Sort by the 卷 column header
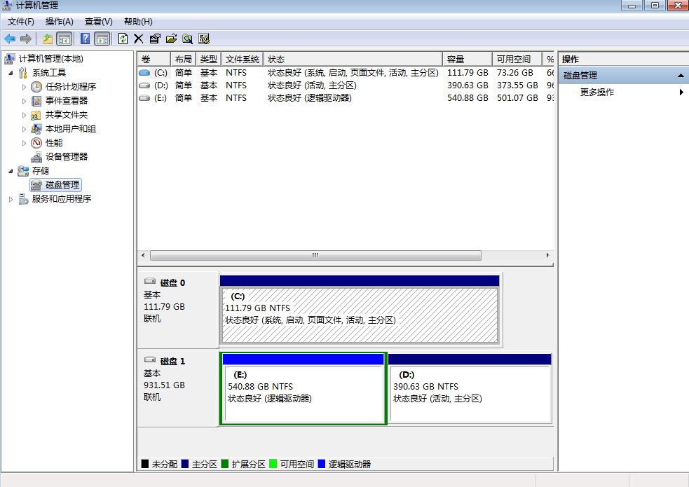The width and height of the screenshot is (689, 487). coord(154,60)
